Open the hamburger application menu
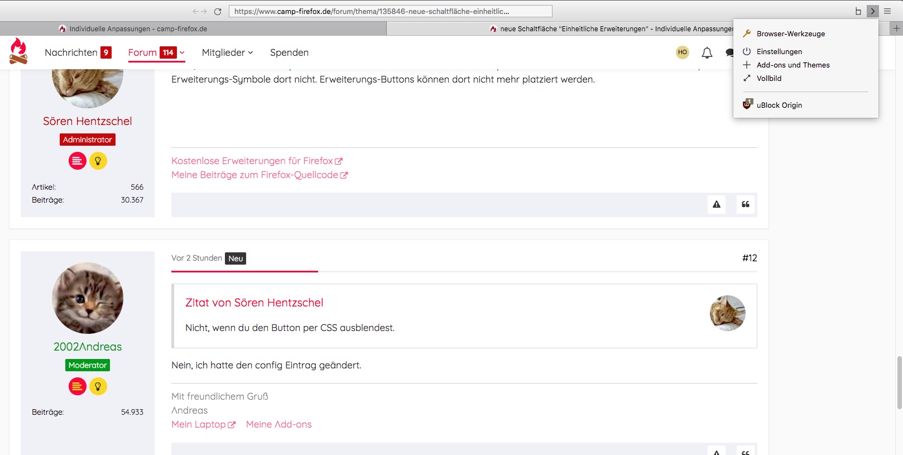Viewport: 903px width, 455px height. point(887,11)
